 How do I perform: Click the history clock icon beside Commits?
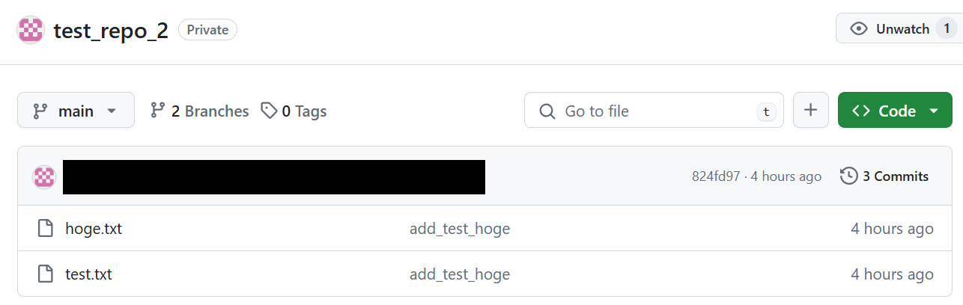(849, 176)
